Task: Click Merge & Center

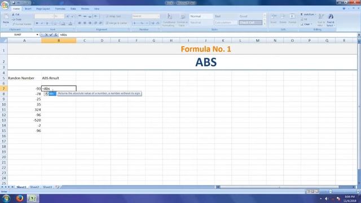Action: point(117,23)
